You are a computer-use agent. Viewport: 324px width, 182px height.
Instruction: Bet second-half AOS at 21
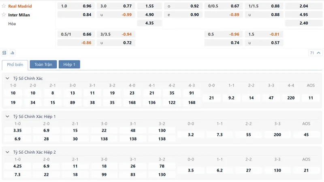[306, 170]
